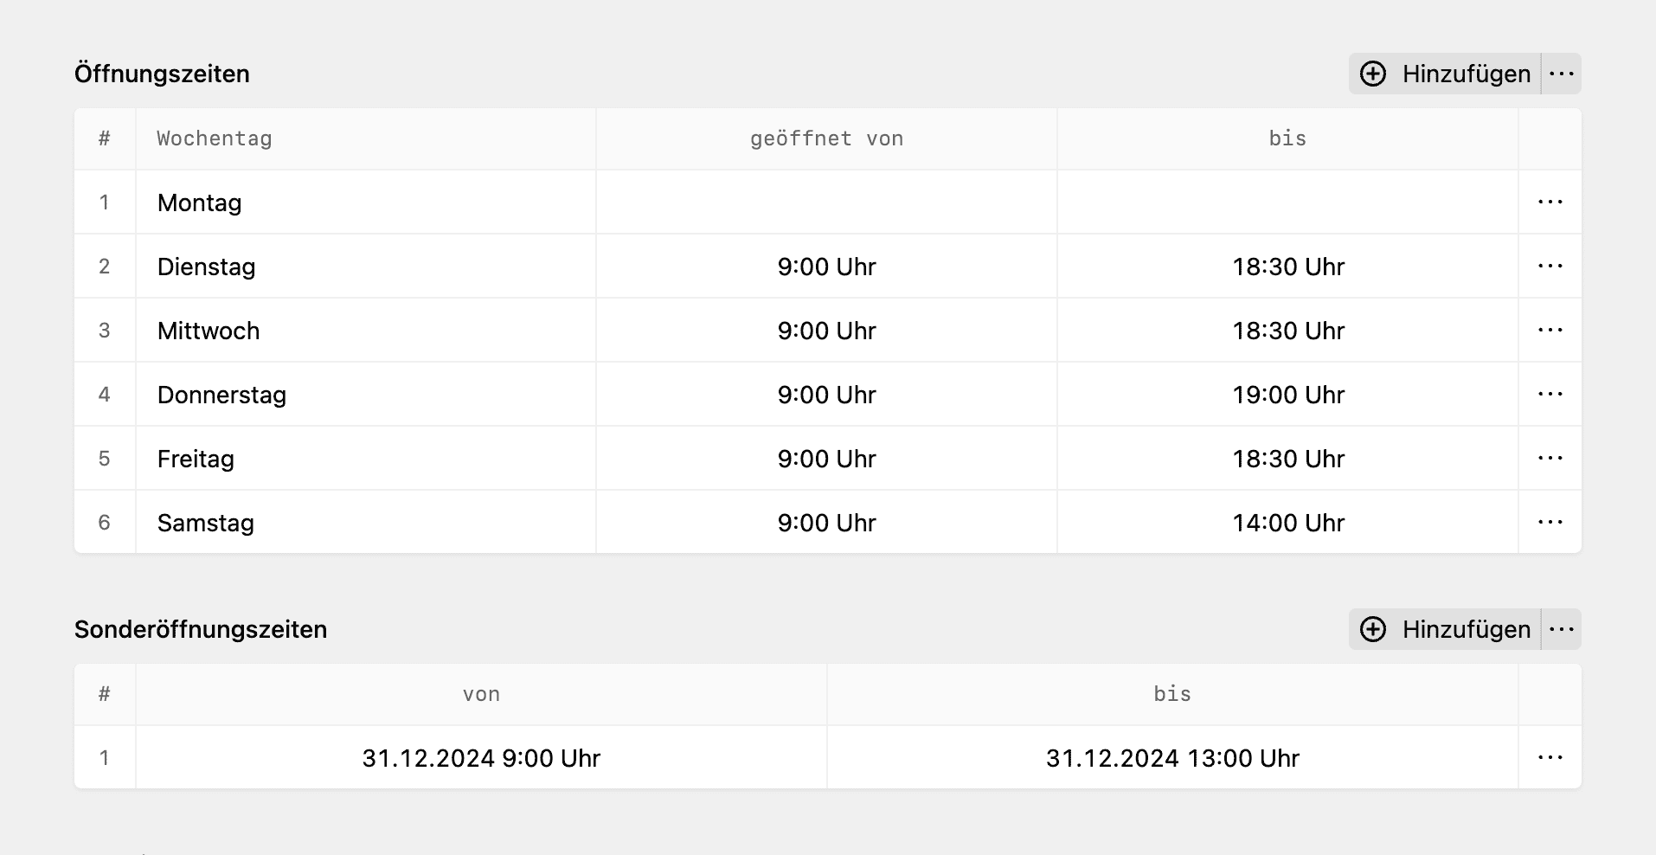Open row options for Donnerstag

tap(1550, 394)
